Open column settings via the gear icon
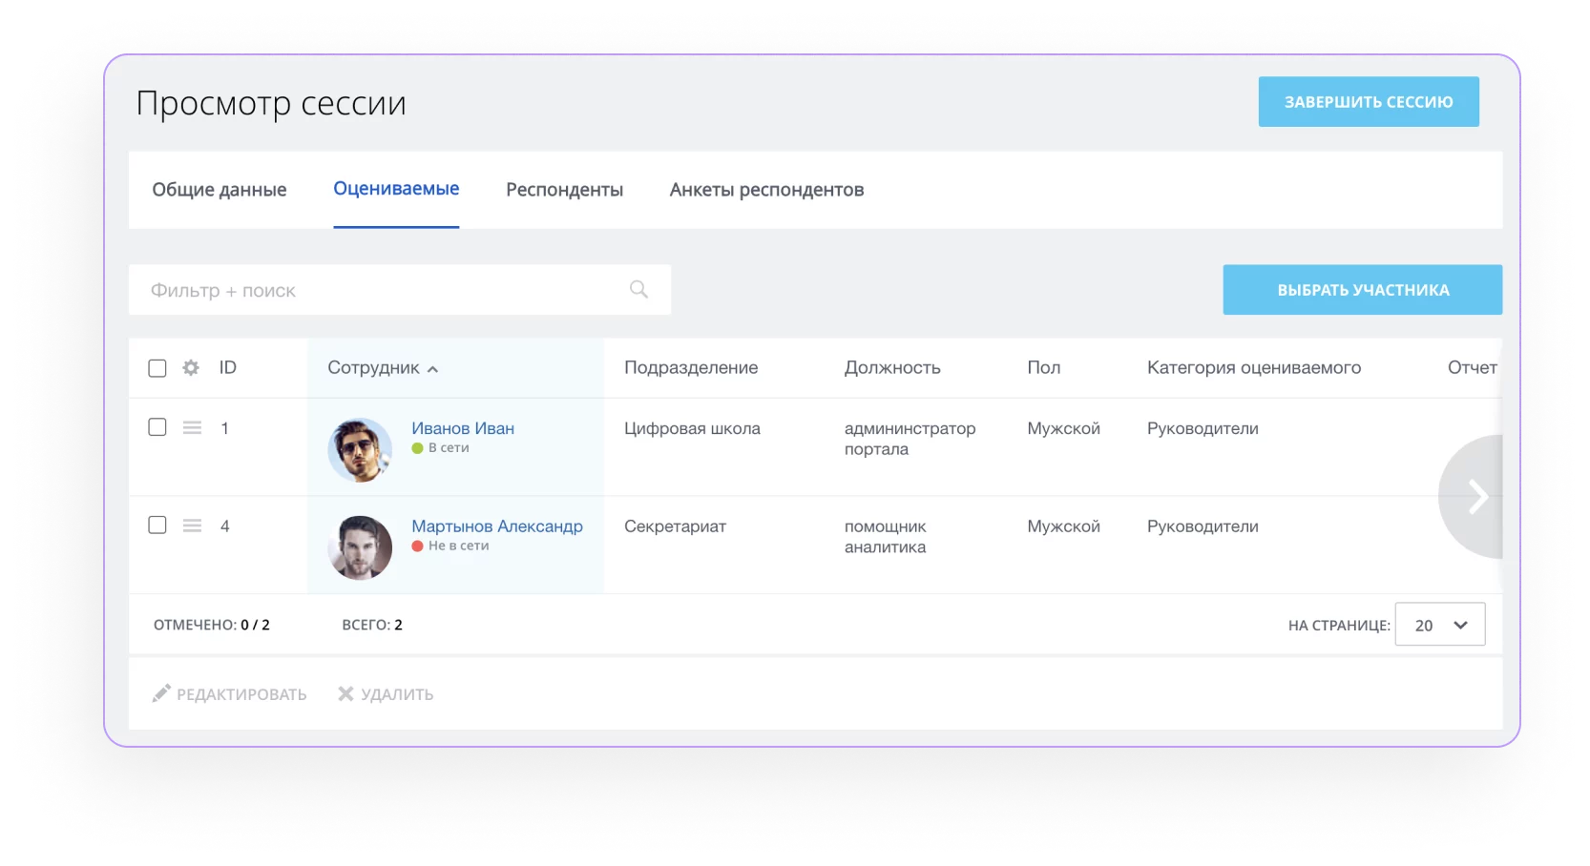Image resolution: width=1590 pixels, height=866 pixels. (x=191, y=367)
